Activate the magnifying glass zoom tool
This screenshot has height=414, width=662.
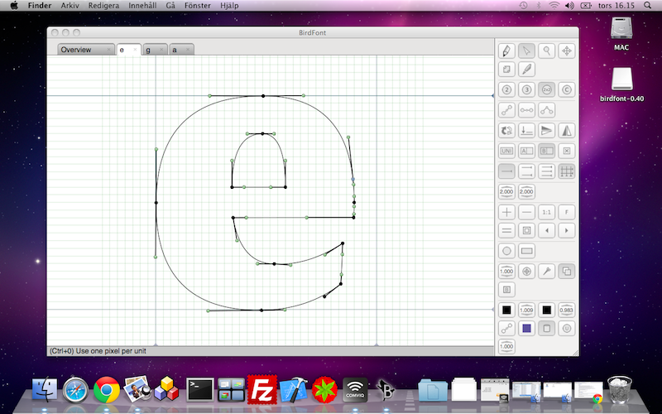click(x=546, y=51)
